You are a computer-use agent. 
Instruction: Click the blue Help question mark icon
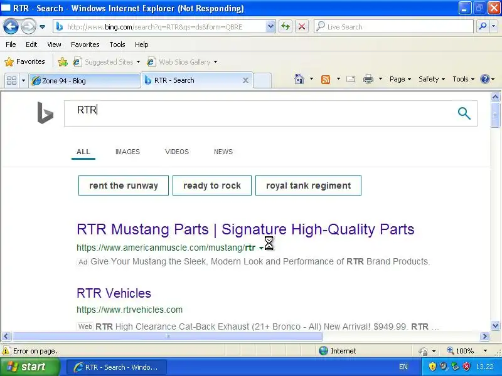click(x=485, y=79)
